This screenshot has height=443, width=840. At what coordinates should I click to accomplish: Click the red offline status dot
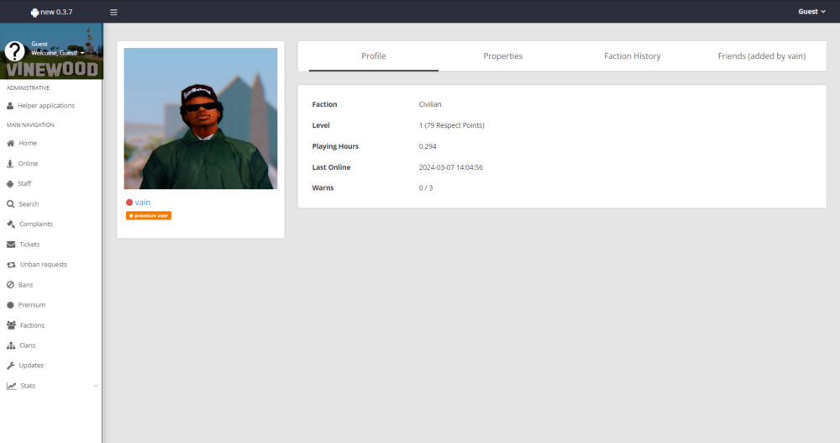click(x=129, y=203)
